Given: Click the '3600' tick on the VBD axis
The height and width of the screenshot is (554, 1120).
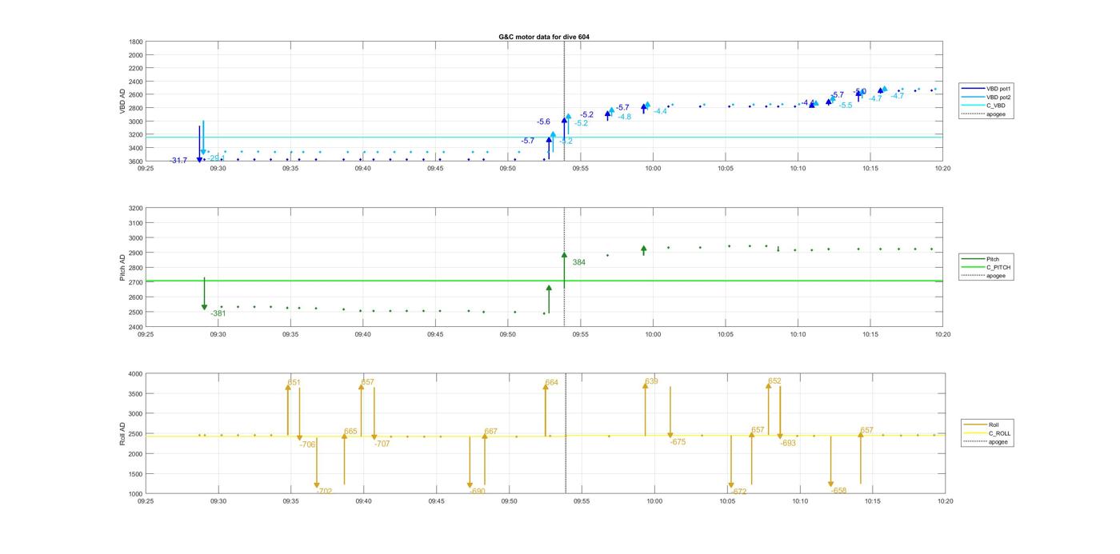Looking at the screenshot, I should [x=136, y=161].
